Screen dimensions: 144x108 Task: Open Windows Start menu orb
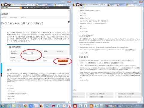pyautogui.click(x=2, y=106)
